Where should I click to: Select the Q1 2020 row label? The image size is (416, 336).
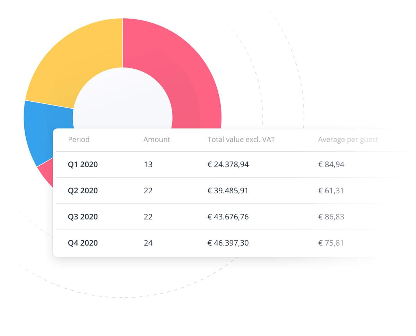[83, 164]
